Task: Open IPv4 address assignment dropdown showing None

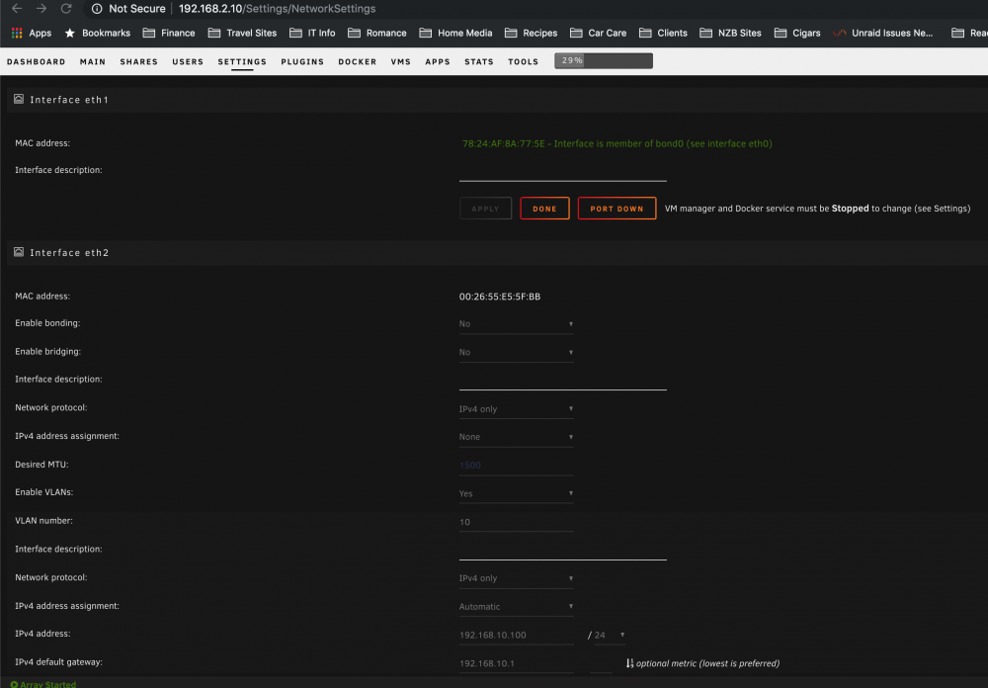Action: coord(516,436)
